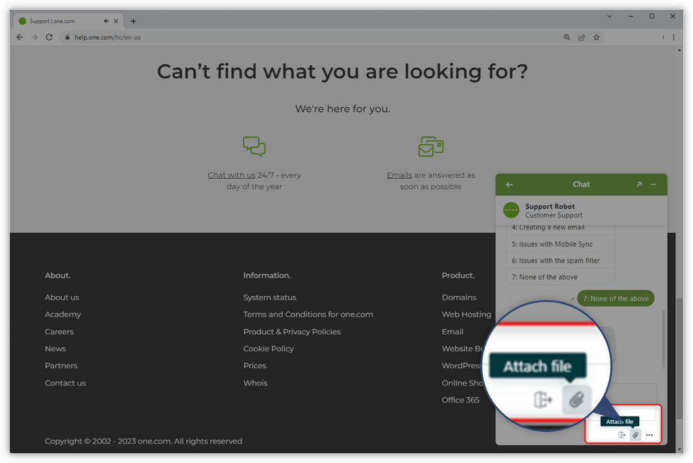Mute the tab audio speaker icon
Screen dimensions: 693x463
pos(105,20)
